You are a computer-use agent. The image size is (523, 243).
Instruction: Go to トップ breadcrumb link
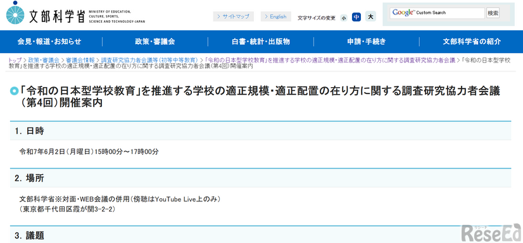pos(15,60)
